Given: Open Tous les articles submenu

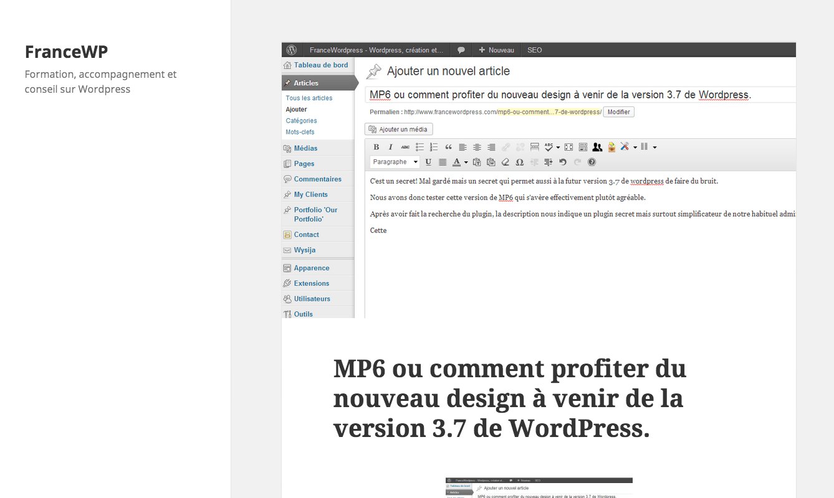Looking at the screenshot, I should point(309,98).
